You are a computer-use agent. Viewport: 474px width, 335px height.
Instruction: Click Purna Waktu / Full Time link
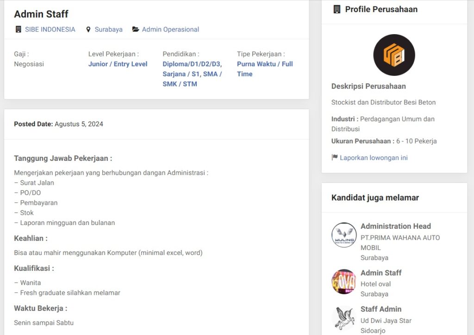click(265, 69)
